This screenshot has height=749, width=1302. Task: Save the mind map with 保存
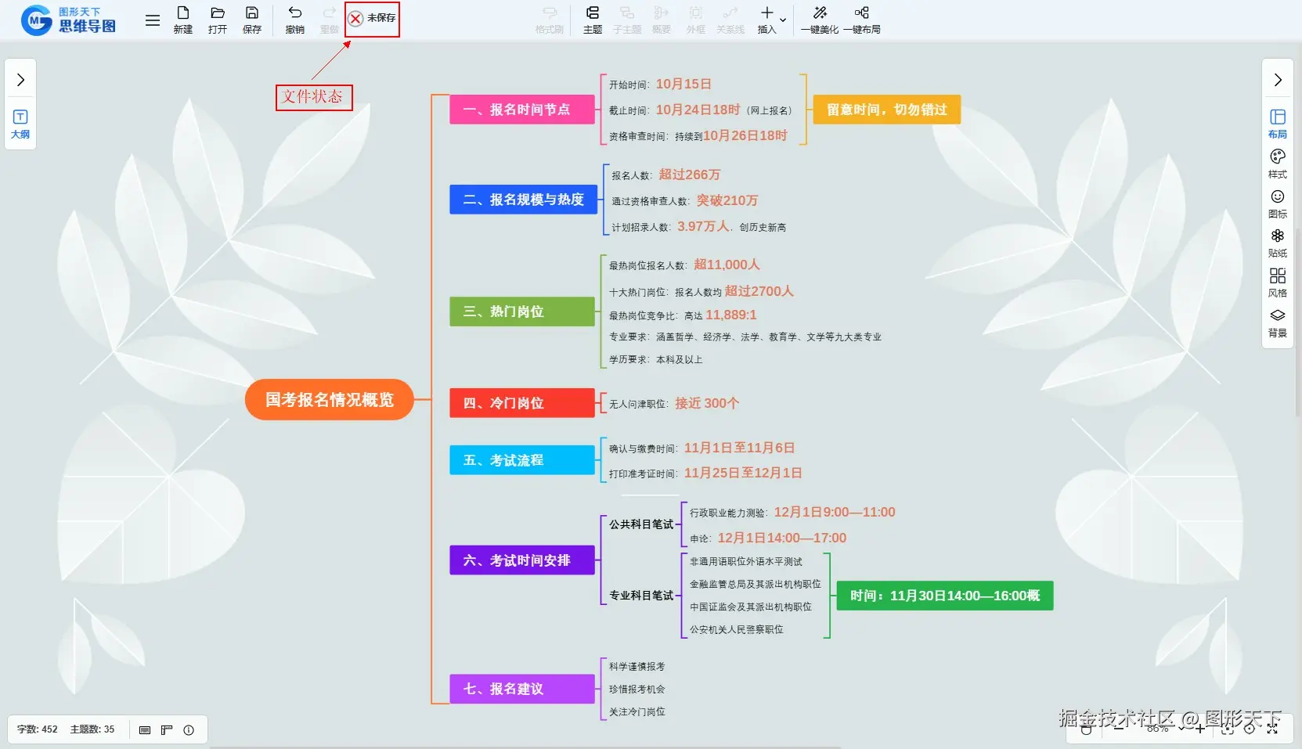tap(252, 20)
